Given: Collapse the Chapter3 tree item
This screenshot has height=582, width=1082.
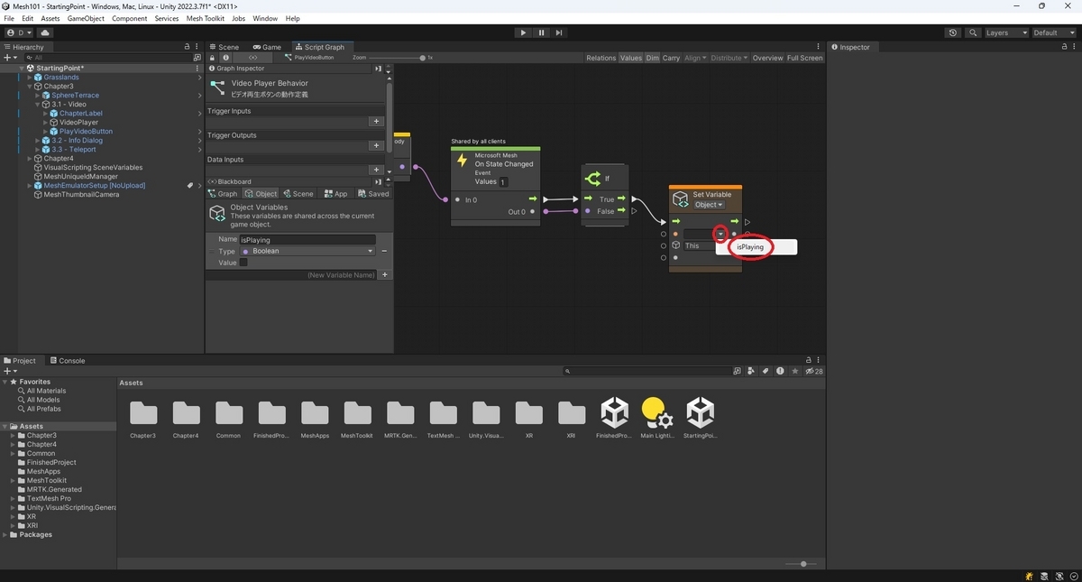Looking at the screenshot, I should pos(30,87).
